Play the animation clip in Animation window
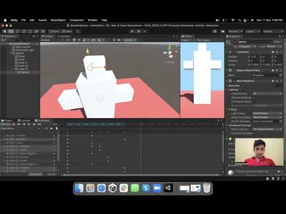Image resolution: width=286 pixels, height=214 pixels. click(x=29, y=124)
